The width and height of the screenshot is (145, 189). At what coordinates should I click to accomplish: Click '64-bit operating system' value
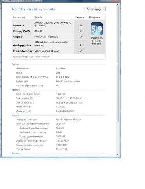coord(68,81)
